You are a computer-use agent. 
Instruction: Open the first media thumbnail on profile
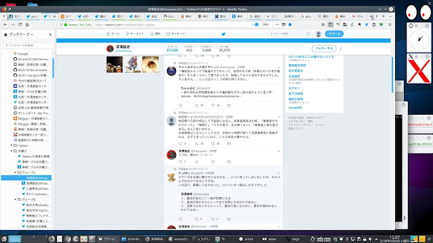pos(114,65)
